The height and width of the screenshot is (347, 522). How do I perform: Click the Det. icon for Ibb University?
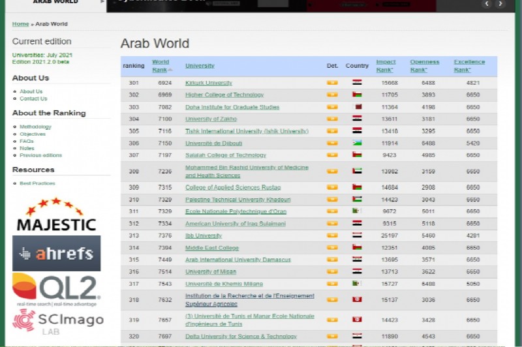(x=332, y=235)
